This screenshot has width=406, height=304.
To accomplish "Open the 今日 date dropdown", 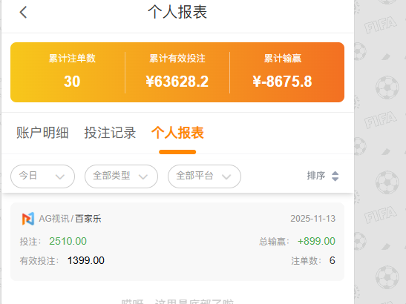I will (x=43, y=176).
